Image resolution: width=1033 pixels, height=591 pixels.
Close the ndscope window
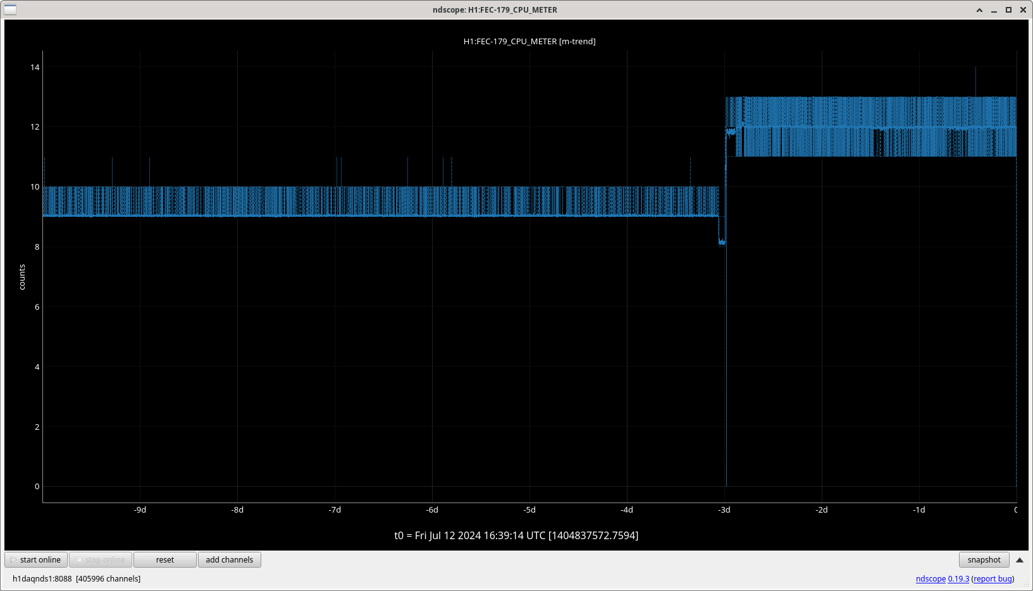click(1024, 10)
